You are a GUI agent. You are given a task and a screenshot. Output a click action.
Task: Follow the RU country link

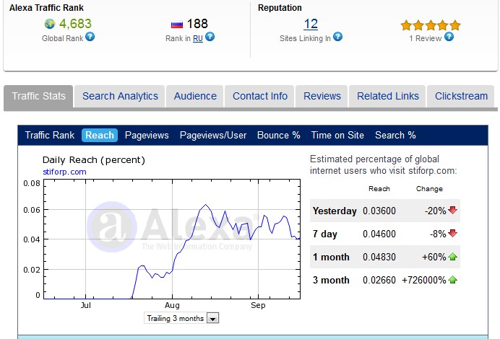pos(198,38)
